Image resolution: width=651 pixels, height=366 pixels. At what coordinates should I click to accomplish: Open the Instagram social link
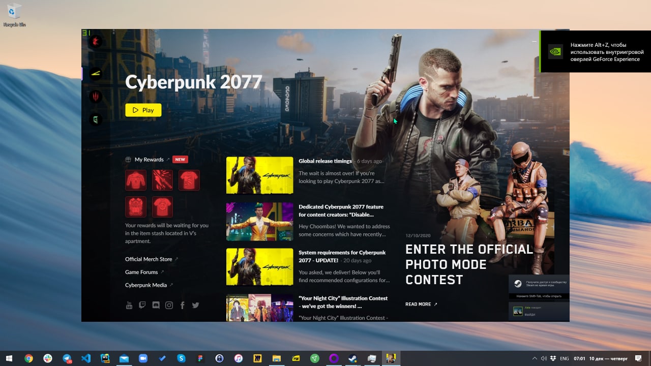point(169,306)
